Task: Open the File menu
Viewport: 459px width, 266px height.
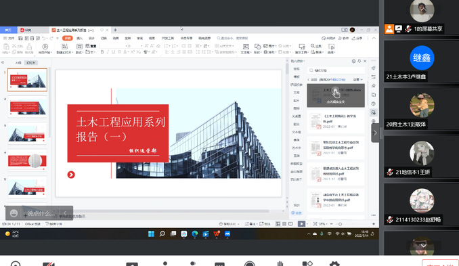Action: (9, 39)
